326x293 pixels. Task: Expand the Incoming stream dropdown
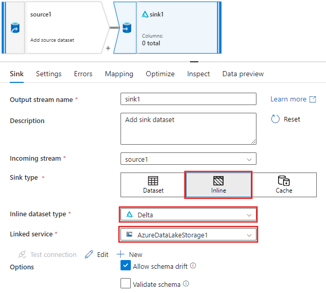click(188, 159)
